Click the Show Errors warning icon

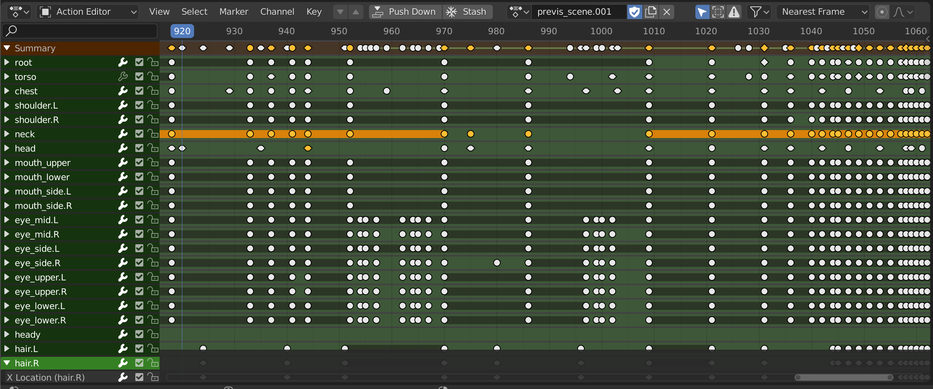[x=734, y=12]
